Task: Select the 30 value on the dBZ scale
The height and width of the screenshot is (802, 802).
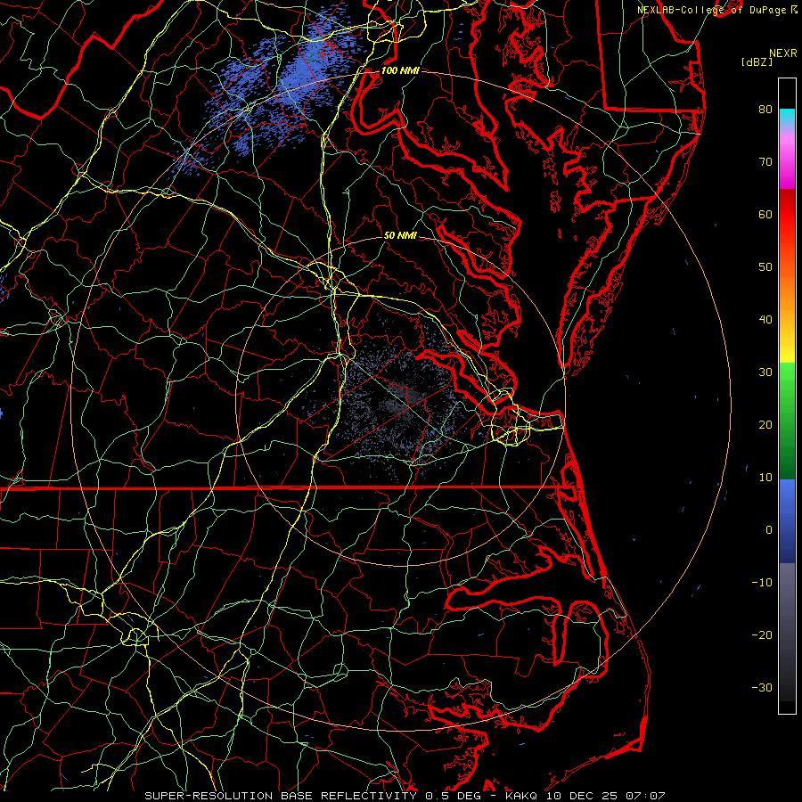Action: point(765,372)
